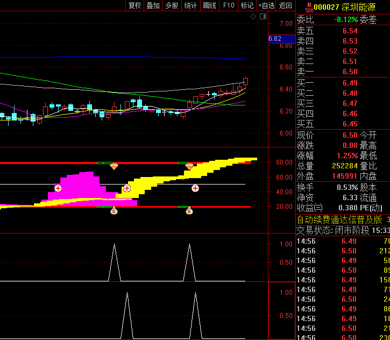The width and height of the screenshot is (390, 340).
Task: Click the R500 badge beside stock code
Action: (x=309, y=6)
